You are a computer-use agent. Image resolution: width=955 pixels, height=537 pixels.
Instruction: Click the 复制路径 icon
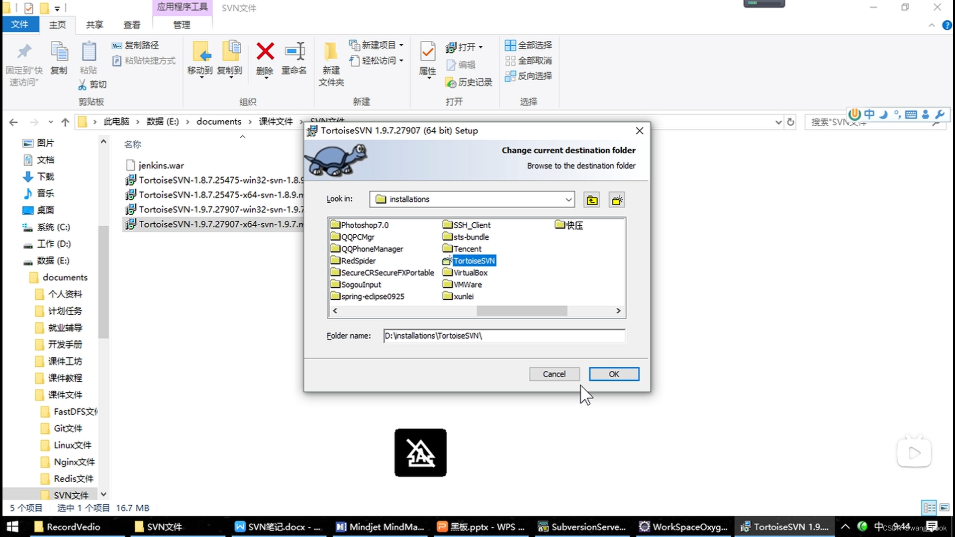116,45
